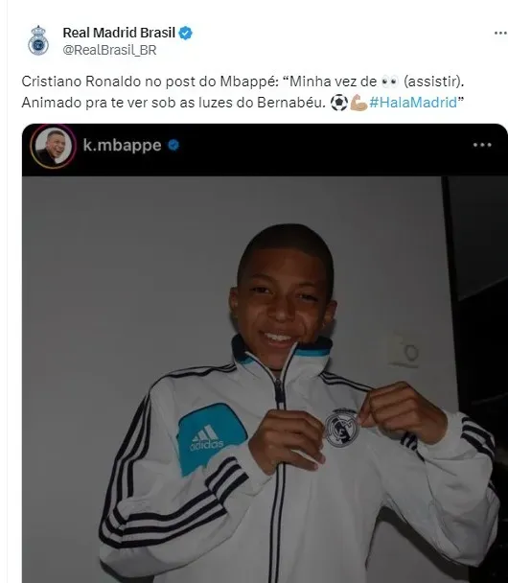The height and width of the screenshot is (583, 508).
Task: Click the eyes emoji in the tweet text
Action: (x=390, y=82)
